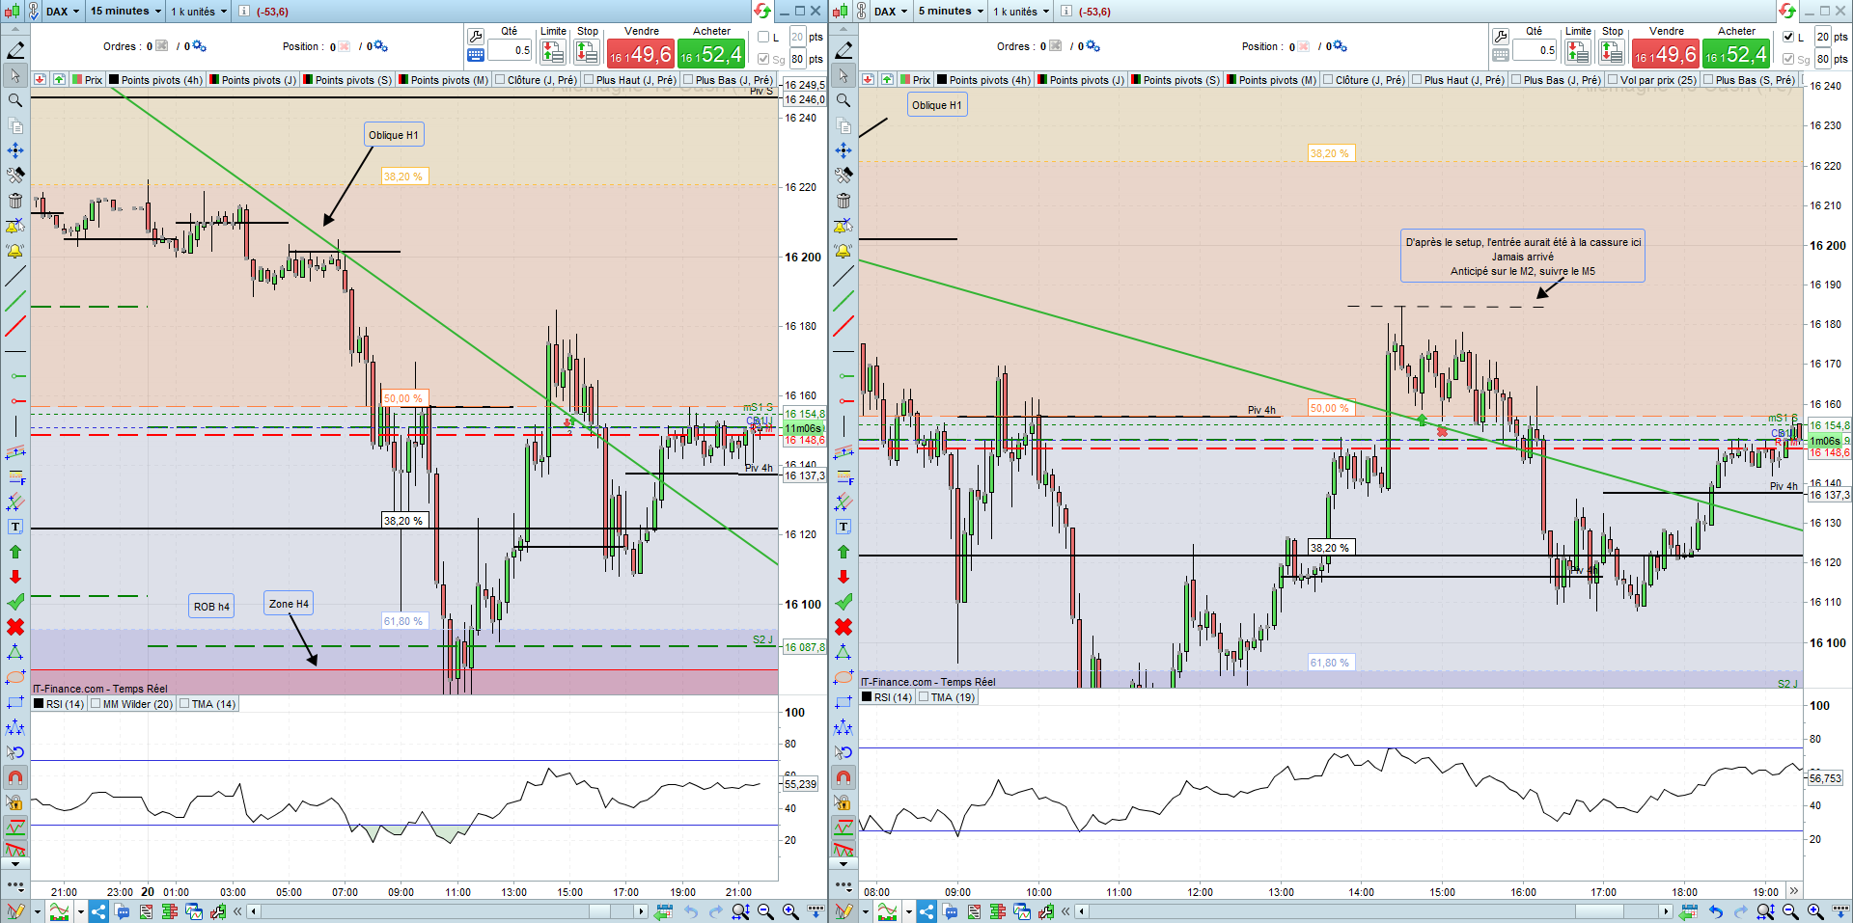The height and width of the screenshot is (923, 1853).
Task: Open the DAX instrument dropdown on 5-minute chart
Action: (892, 12)
